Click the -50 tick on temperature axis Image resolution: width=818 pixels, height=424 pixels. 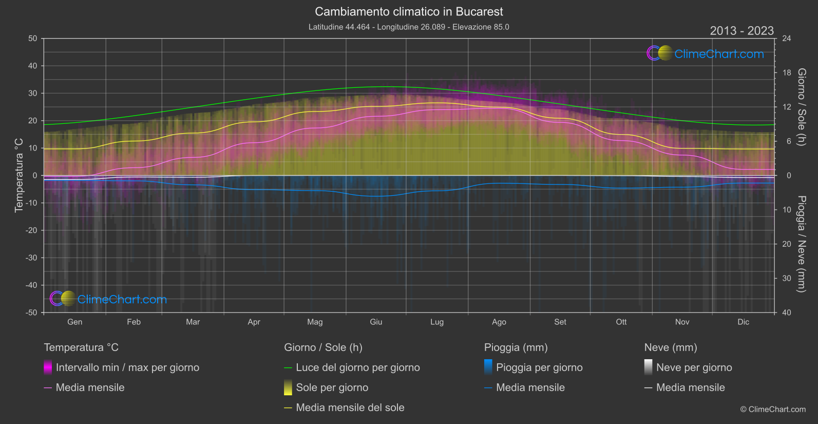(31, 312)
